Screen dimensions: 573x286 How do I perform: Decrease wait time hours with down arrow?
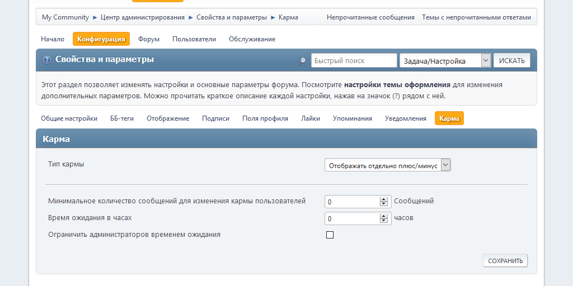tap(384, 221)
